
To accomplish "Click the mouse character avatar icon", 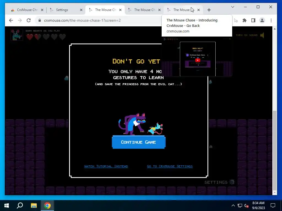I will [17, 35].
